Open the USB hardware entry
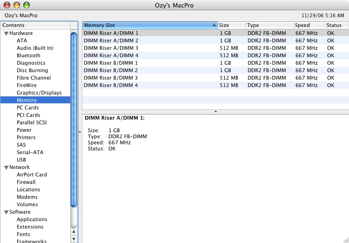 coord(21,160)
